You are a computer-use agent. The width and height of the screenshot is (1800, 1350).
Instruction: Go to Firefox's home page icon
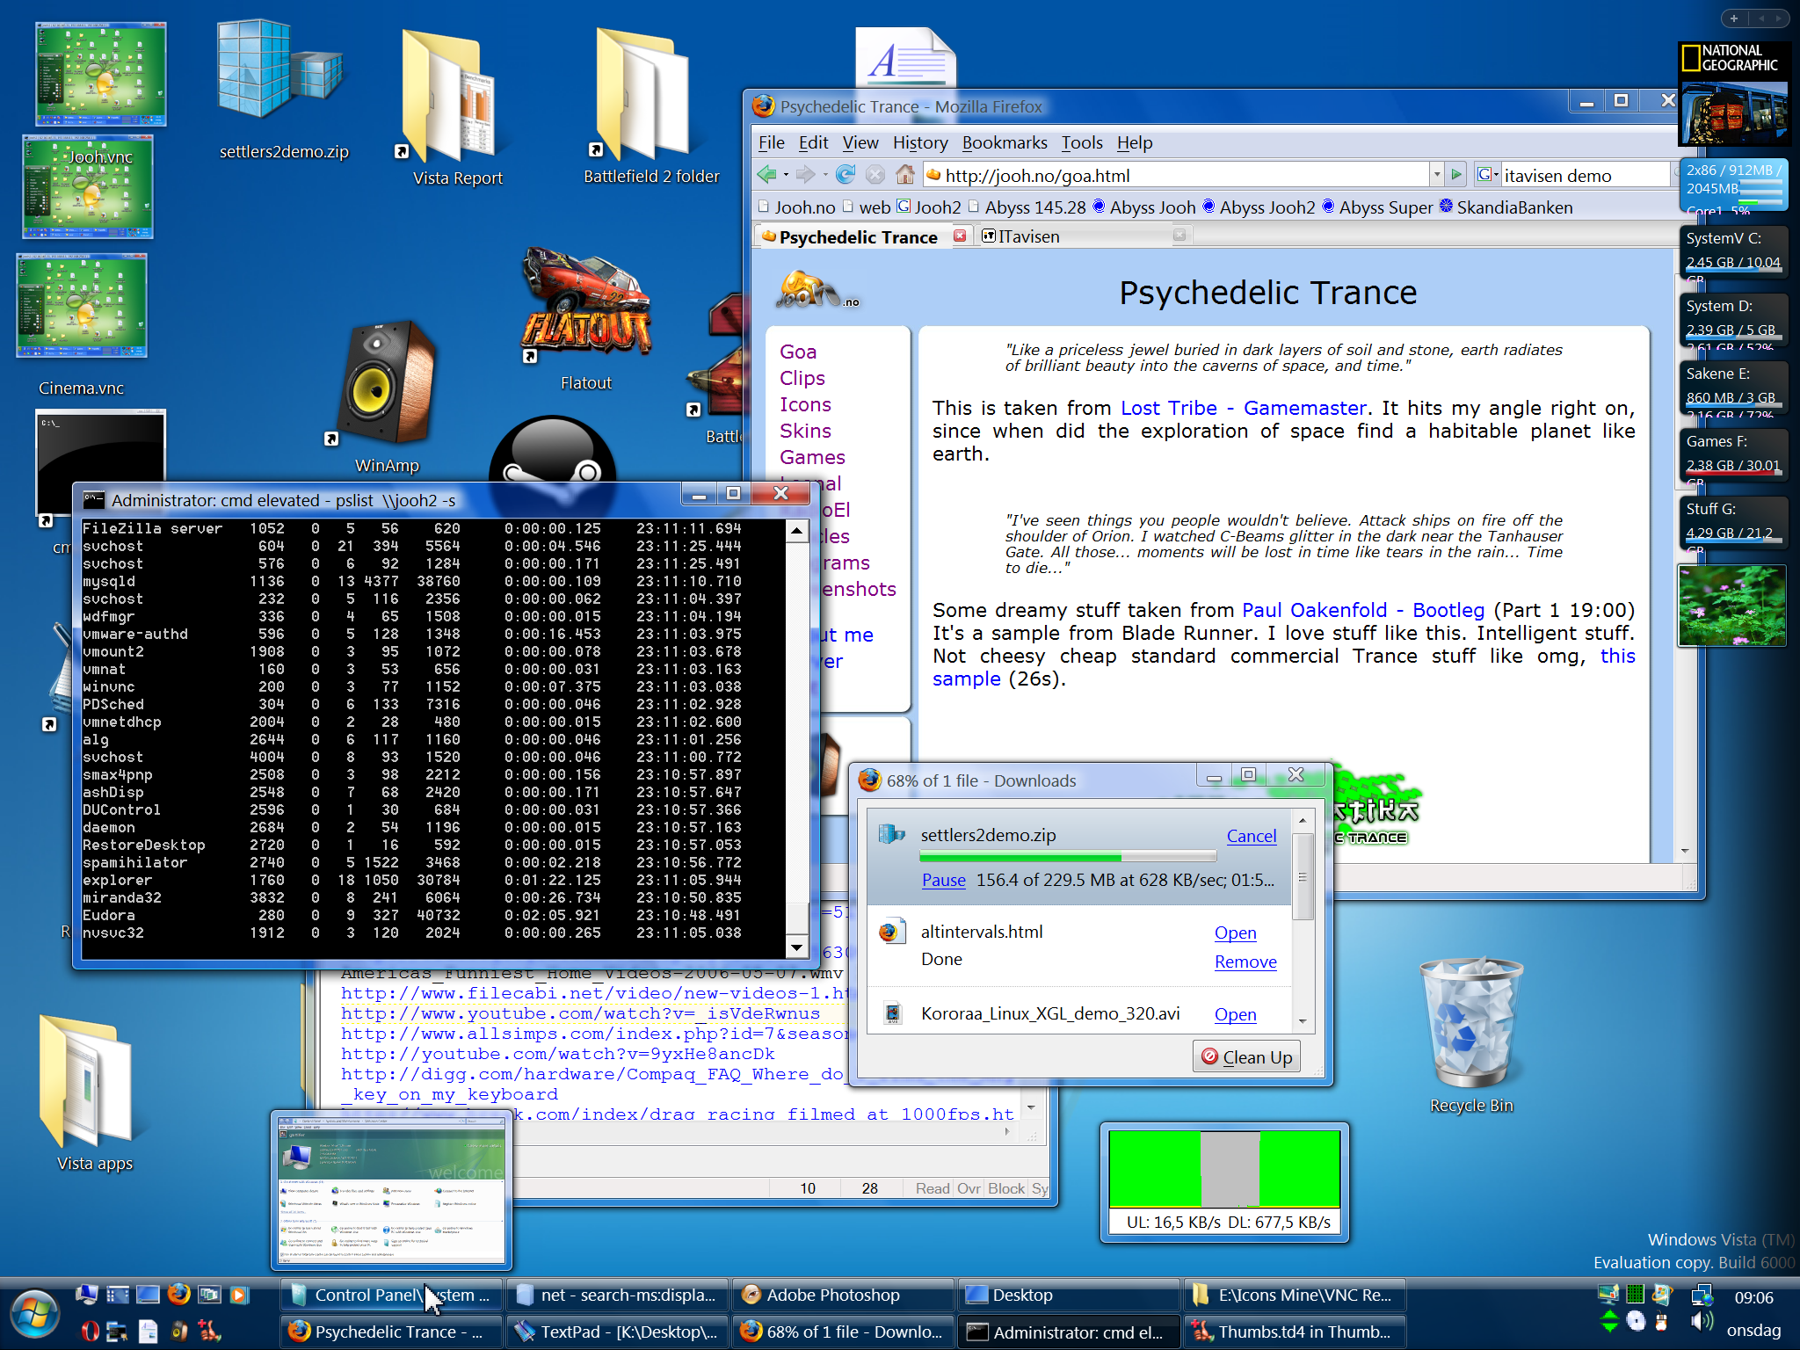point(905,175)
